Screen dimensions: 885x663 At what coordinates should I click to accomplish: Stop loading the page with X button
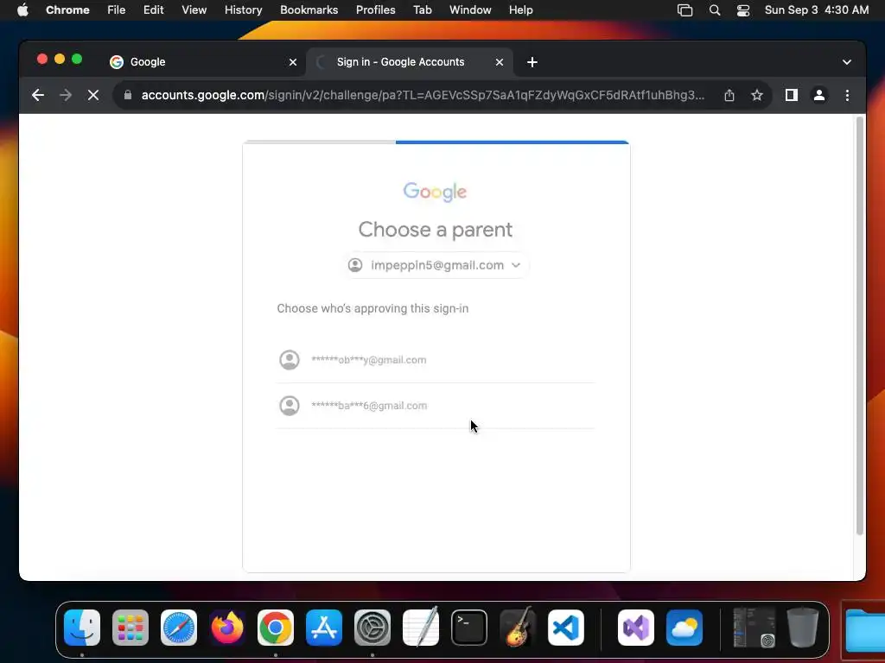93,95
